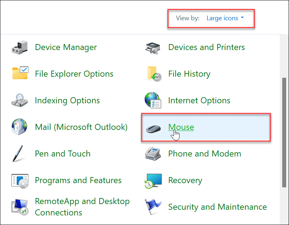The width and height of the screenshot is (289, 225).
Task: Click the Devices and Printers icon
Action: 153,47
